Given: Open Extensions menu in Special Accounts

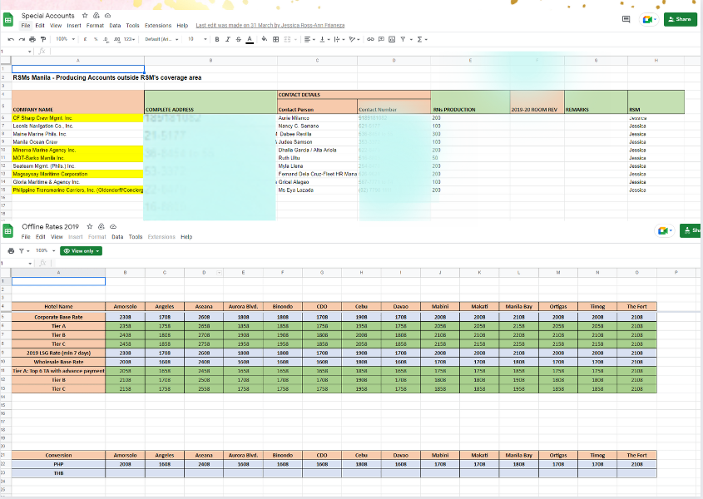Looking at the screenshot, I should coord(158,26).
